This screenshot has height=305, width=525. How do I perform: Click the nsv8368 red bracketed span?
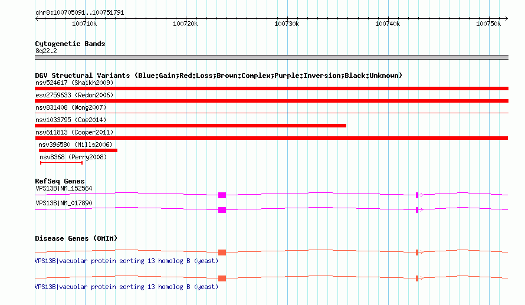(61, 163)
